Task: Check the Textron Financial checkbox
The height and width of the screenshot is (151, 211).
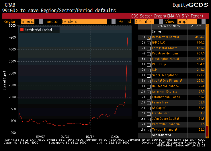Action: 149,130
